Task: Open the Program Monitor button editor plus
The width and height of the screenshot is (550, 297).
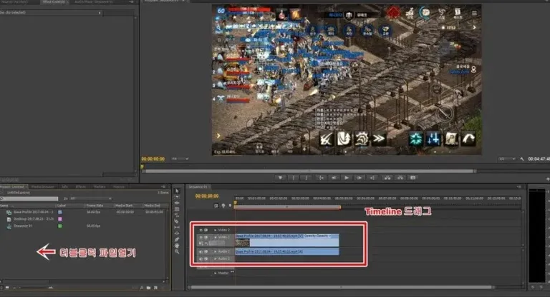Action: [x=548, y=178]
